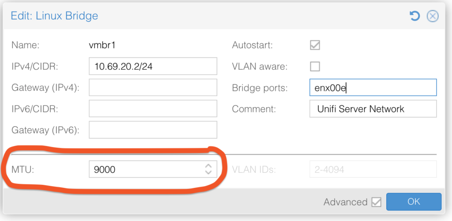Viewport: 452px width, 221px height.
Task: Click the Edit: Linux Bridge title
Action: point(55,16)
